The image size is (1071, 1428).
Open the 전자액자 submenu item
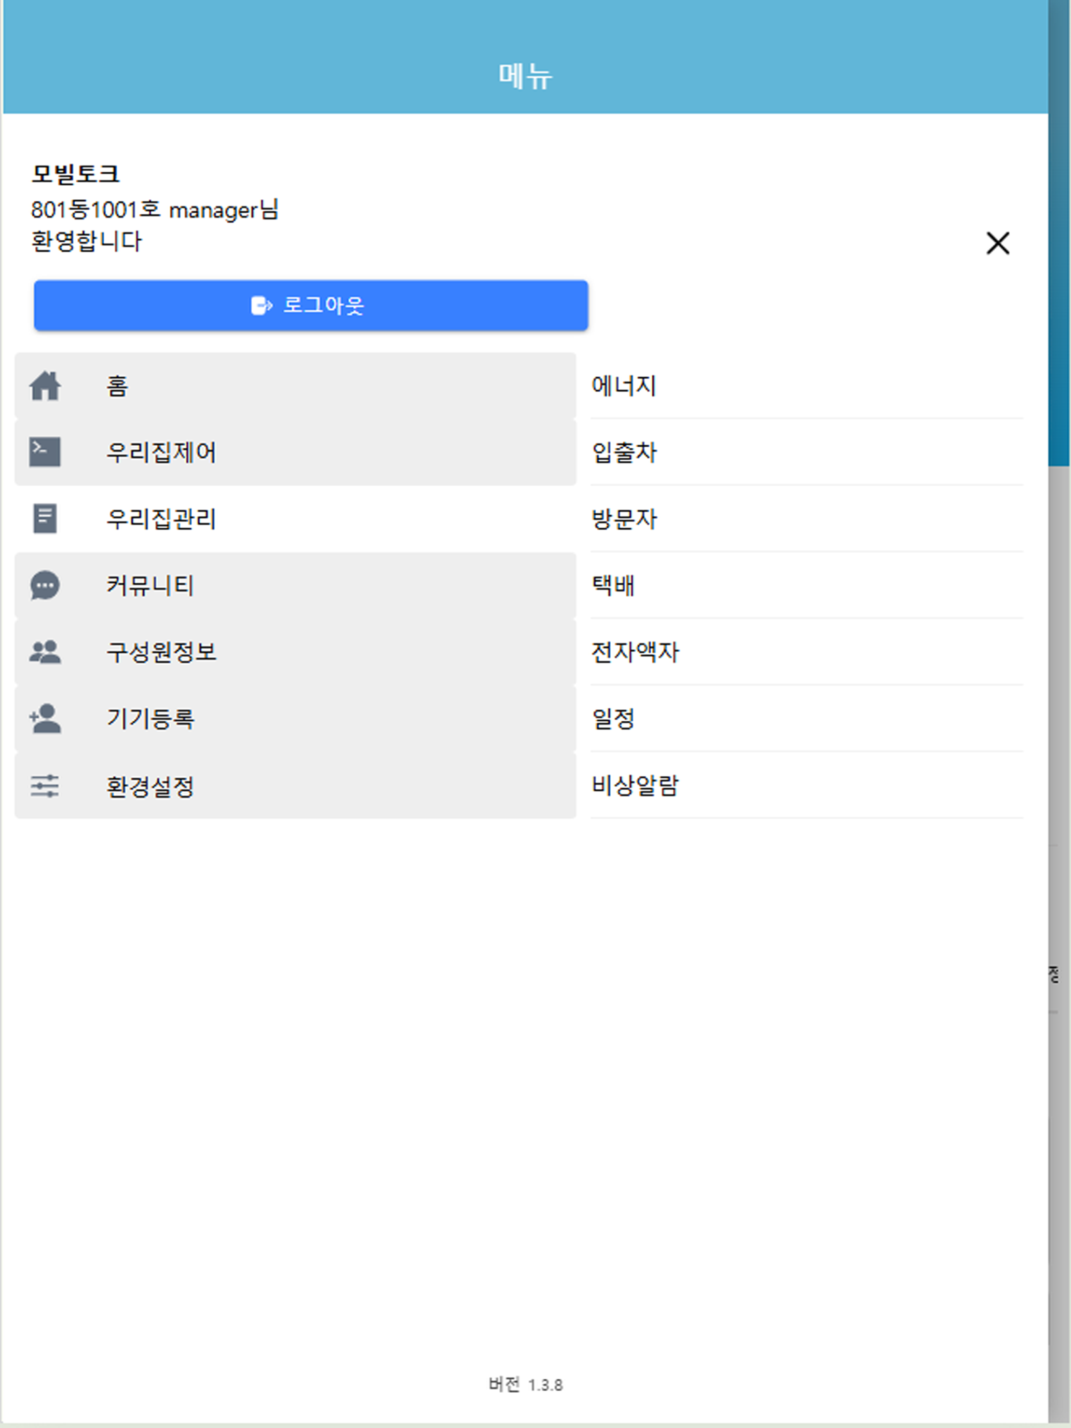coord(806,652)
